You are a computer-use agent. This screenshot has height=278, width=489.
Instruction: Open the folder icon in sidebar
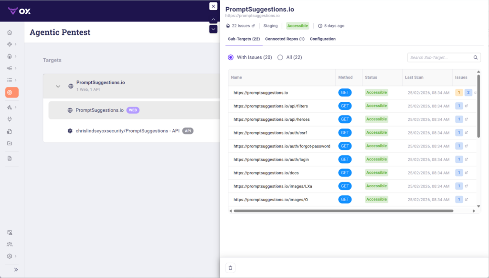click(x=10, y=143)
